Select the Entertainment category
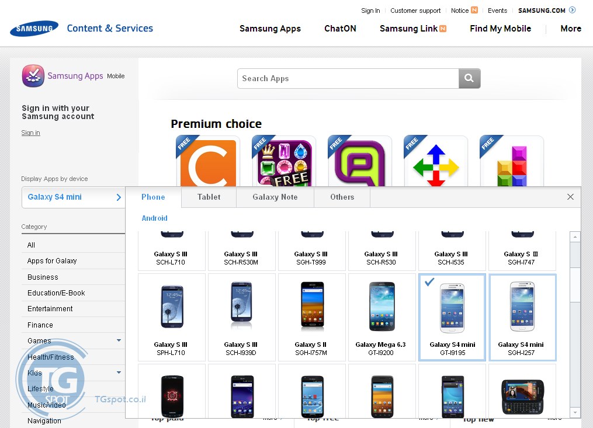Viewport: 593px width, 428px height. tap(73, 309)
